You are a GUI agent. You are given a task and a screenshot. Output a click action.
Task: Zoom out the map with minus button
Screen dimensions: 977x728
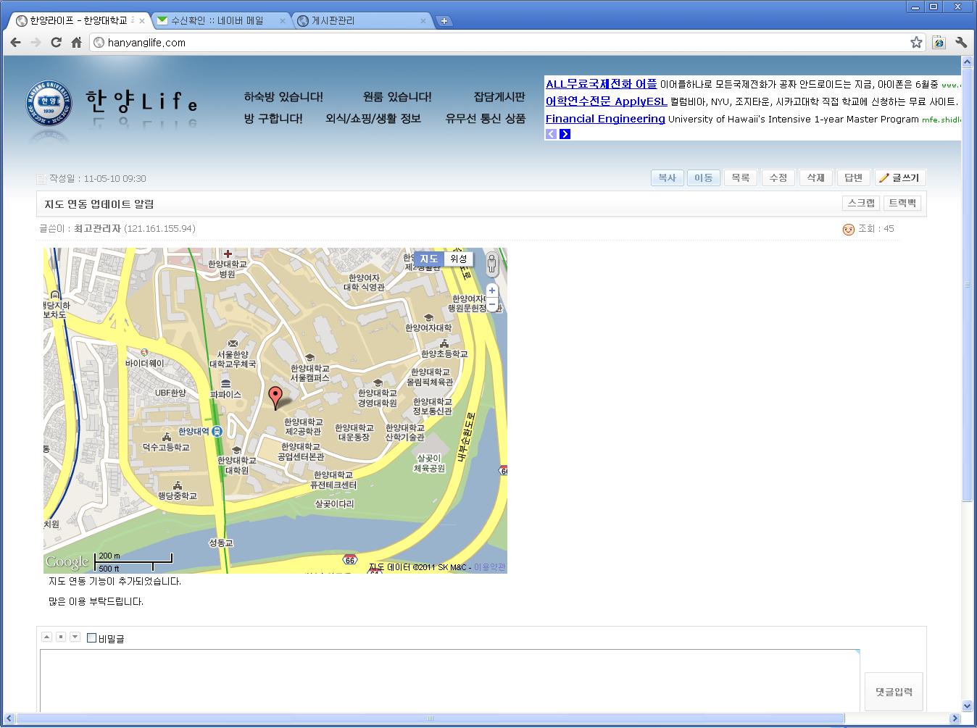(492, 305)
